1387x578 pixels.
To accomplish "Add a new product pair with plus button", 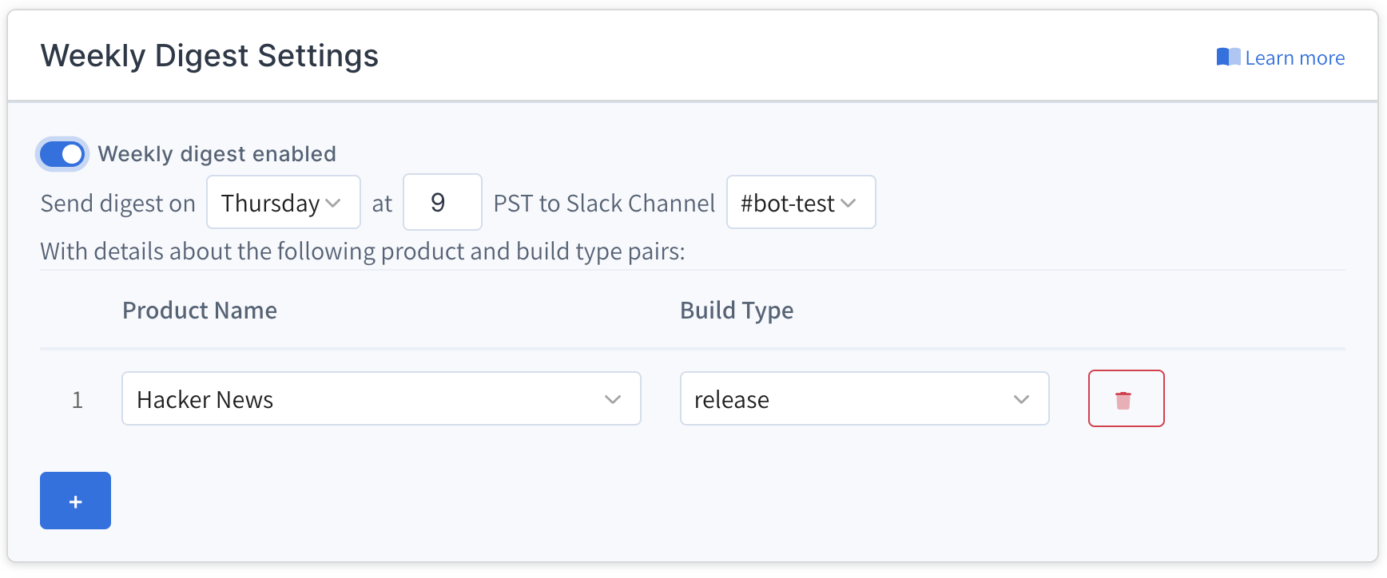I will tap(75, 501).
